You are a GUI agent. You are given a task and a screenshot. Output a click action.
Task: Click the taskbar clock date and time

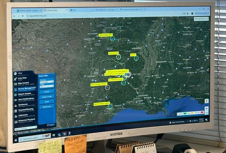(201, 120)
